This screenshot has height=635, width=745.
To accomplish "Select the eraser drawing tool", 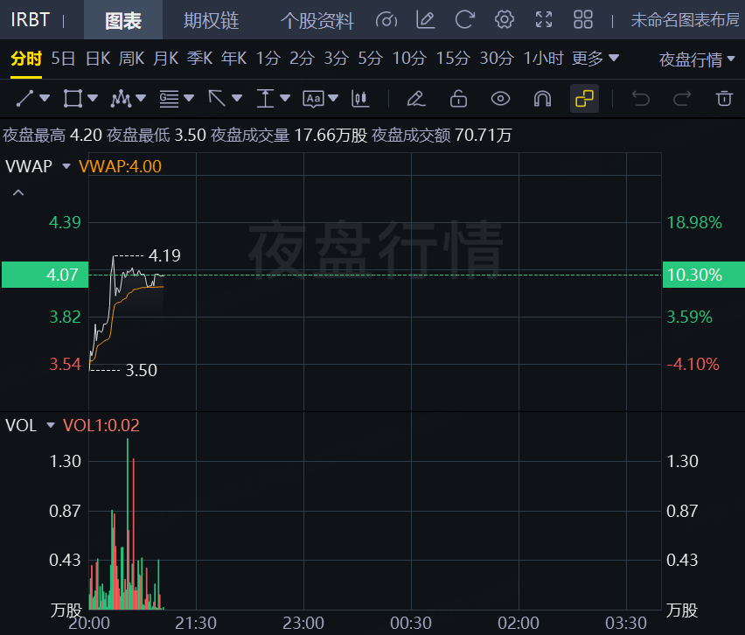I will pyautogui.click(x=416, y=99).
